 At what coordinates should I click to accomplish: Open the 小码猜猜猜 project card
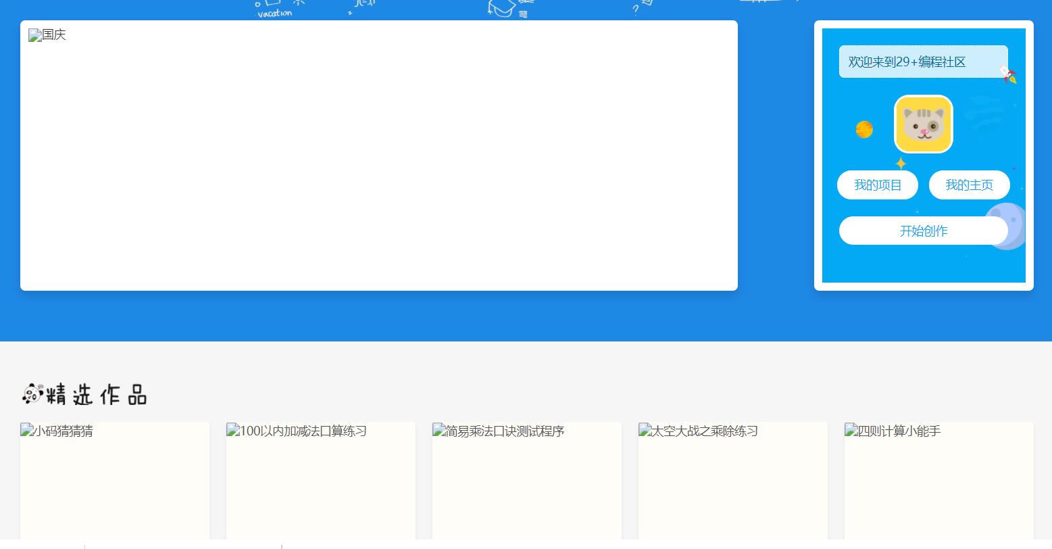115,481
